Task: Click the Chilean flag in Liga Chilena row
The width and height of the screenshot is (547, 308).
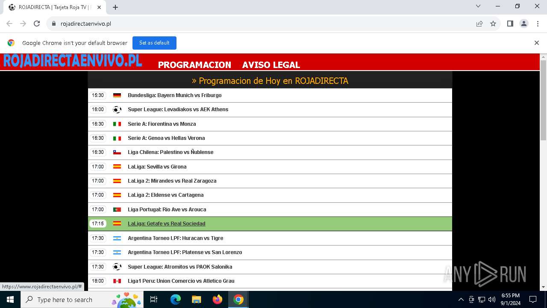Action: pos(117,152)
